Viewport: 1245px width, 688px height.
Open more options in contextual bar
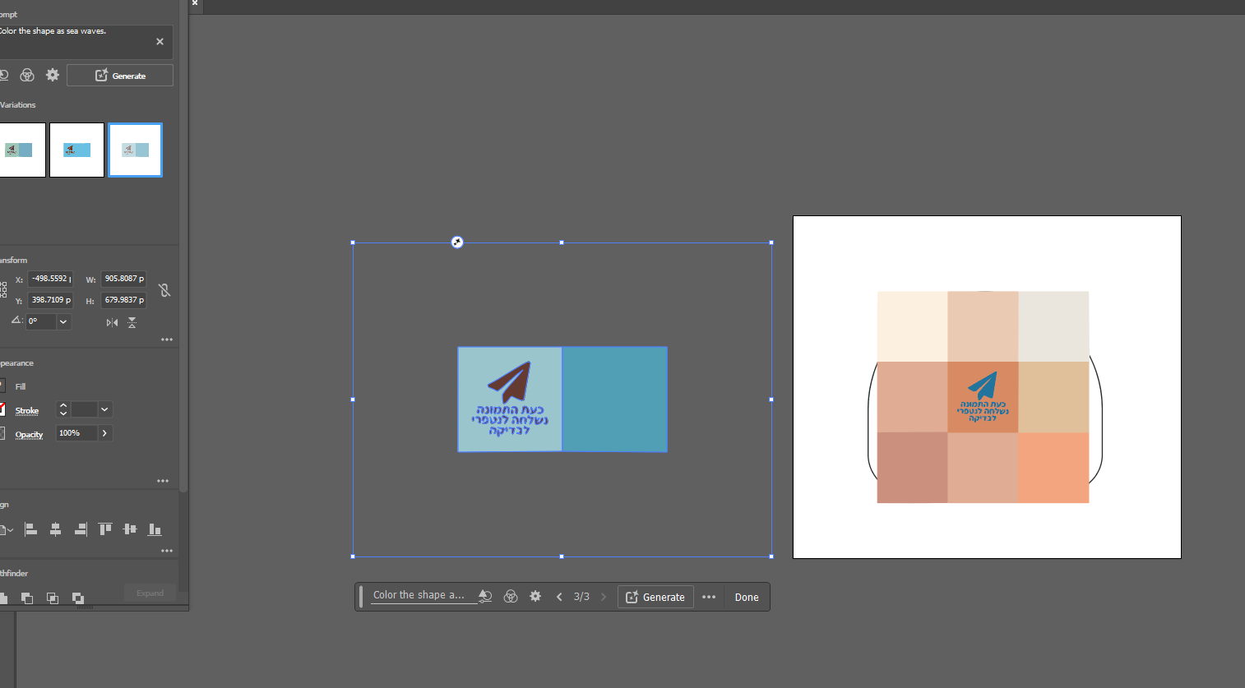(709, 597)
